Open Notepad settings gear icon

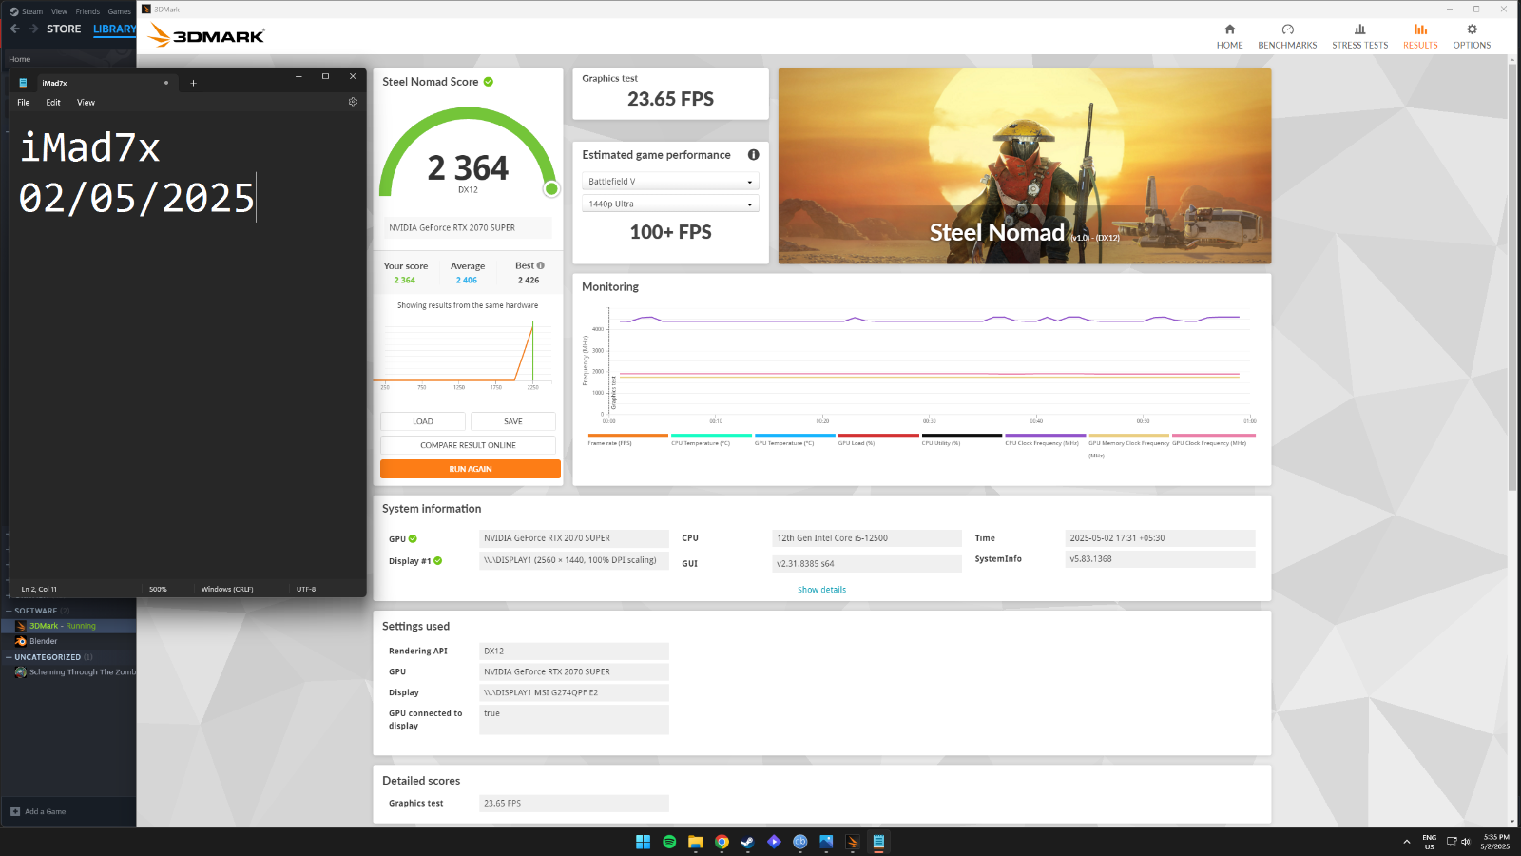click(353, 102)
